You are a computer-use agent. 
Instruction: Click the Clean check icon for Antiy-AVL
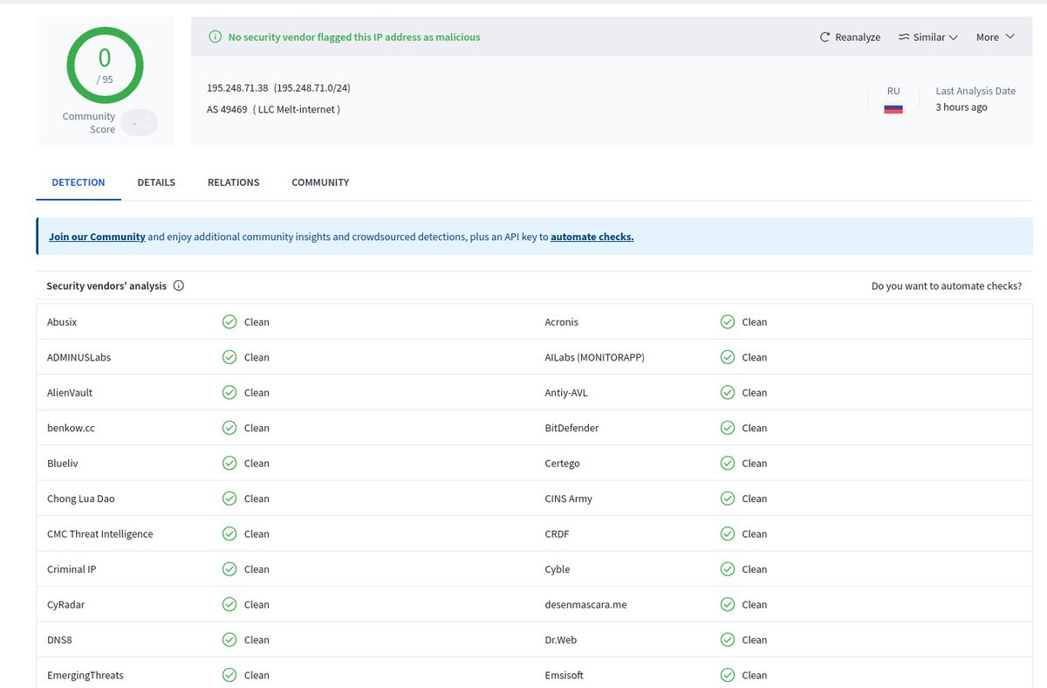point(728,393)
